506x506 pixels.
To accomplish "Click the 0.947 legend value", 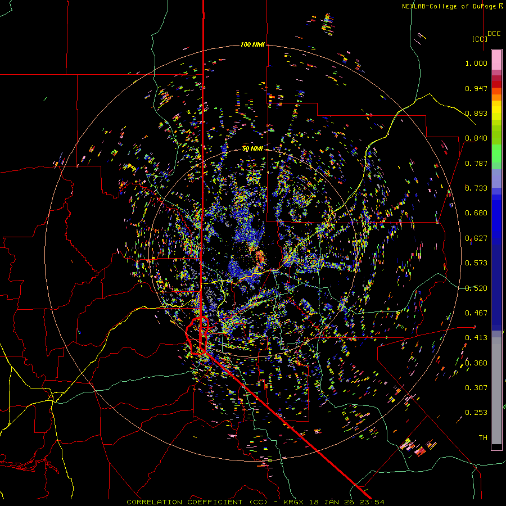I will click(x=476, y=88).
